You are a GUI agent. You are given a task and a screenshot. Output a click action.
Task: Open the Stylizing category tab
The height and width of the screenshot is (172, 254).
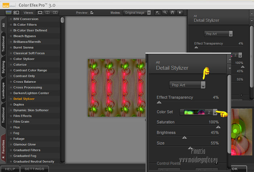(x=3, y=67)
